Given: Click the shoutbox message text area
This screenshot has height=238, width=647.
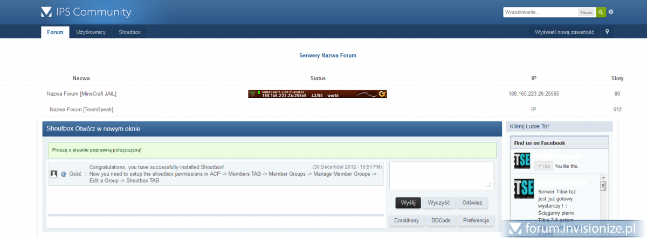Looking at the screenshot, I should (x=442, y=176).
